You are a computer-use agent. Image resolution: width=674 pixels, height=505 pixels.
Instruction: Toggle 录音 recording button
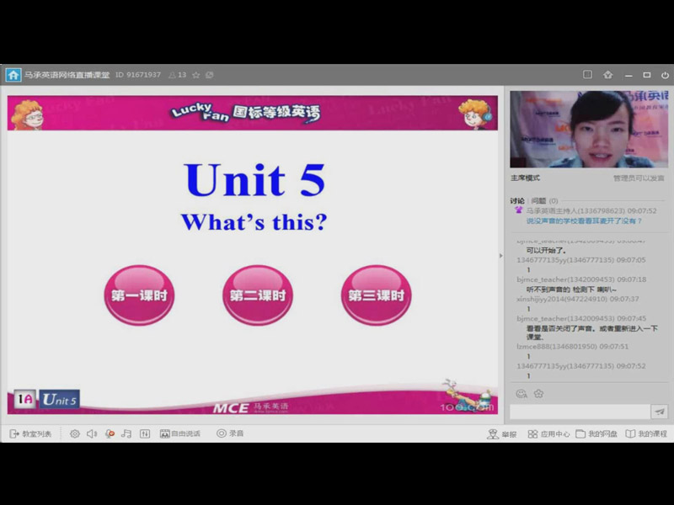tap(230, 433)
